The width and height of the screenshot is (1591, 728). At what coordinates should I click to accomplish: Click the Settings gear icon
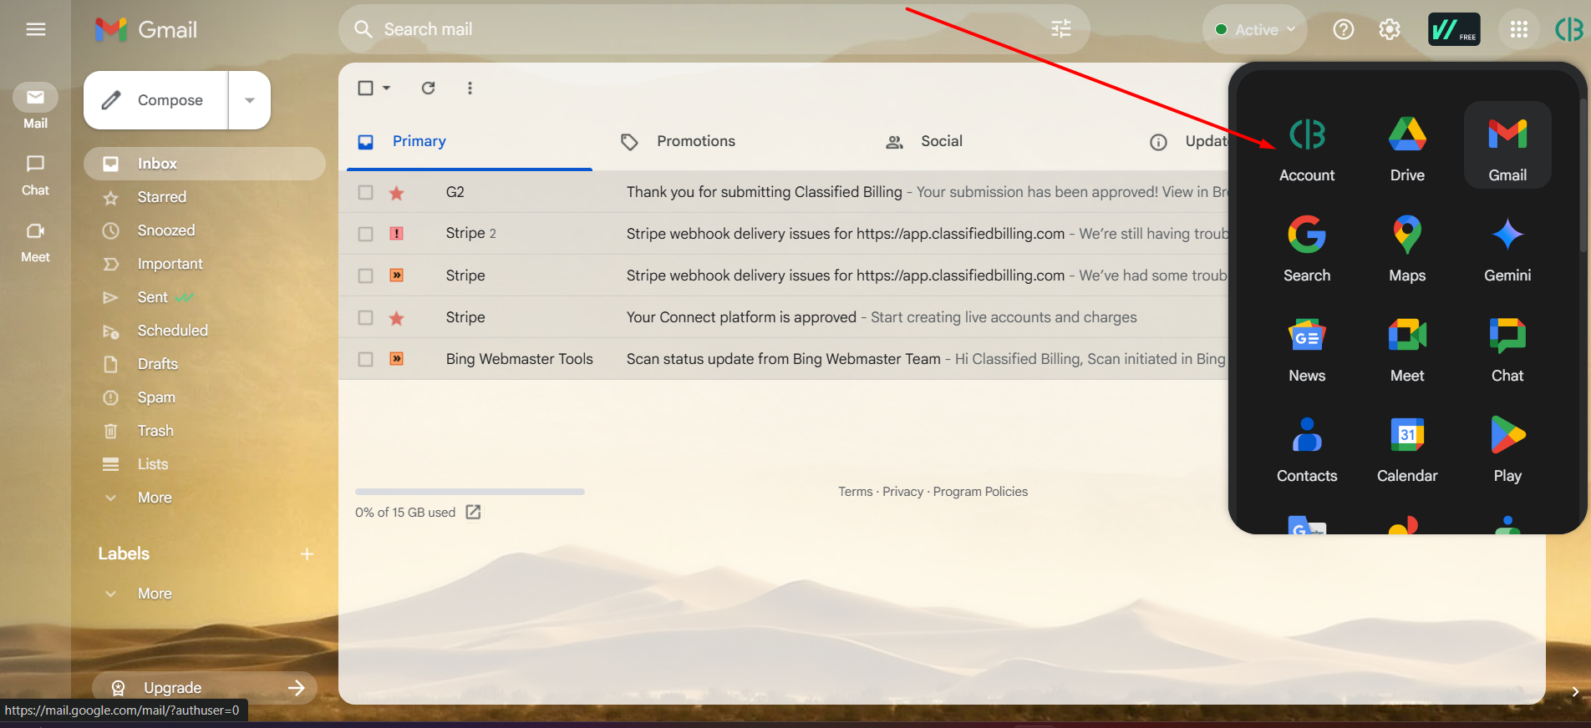coord(1389,30)
